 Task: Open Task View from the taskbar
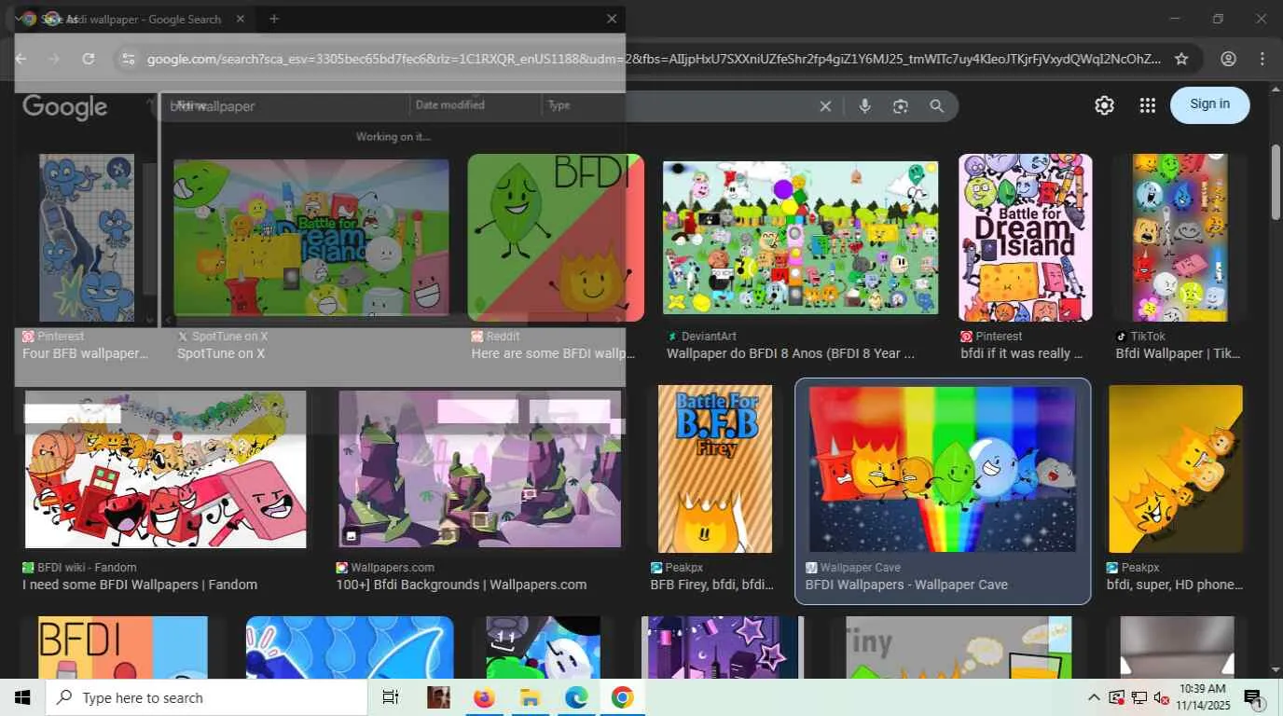click(391, 697)
